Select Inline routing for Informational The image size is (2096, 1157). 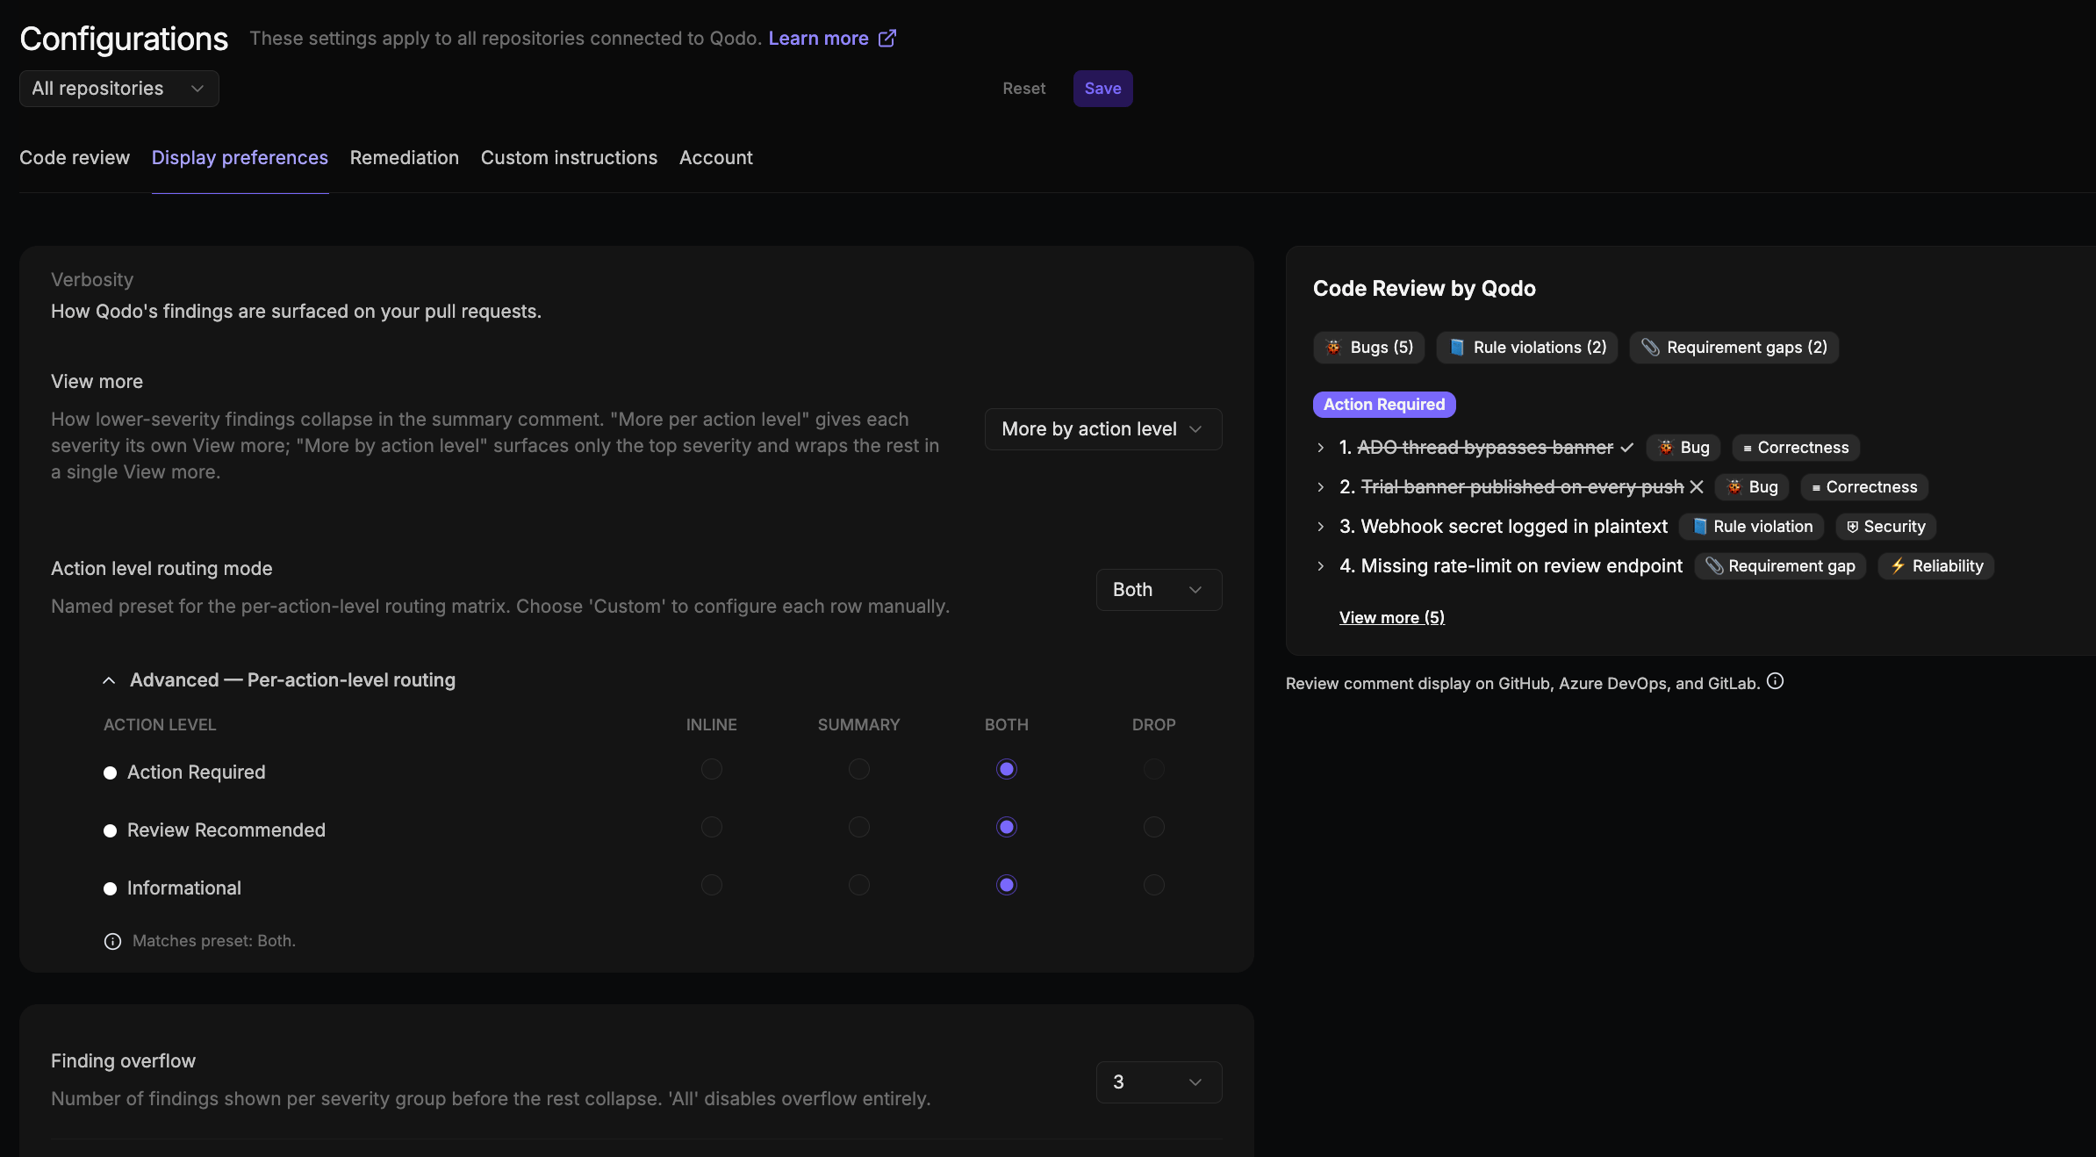[712, 885]
